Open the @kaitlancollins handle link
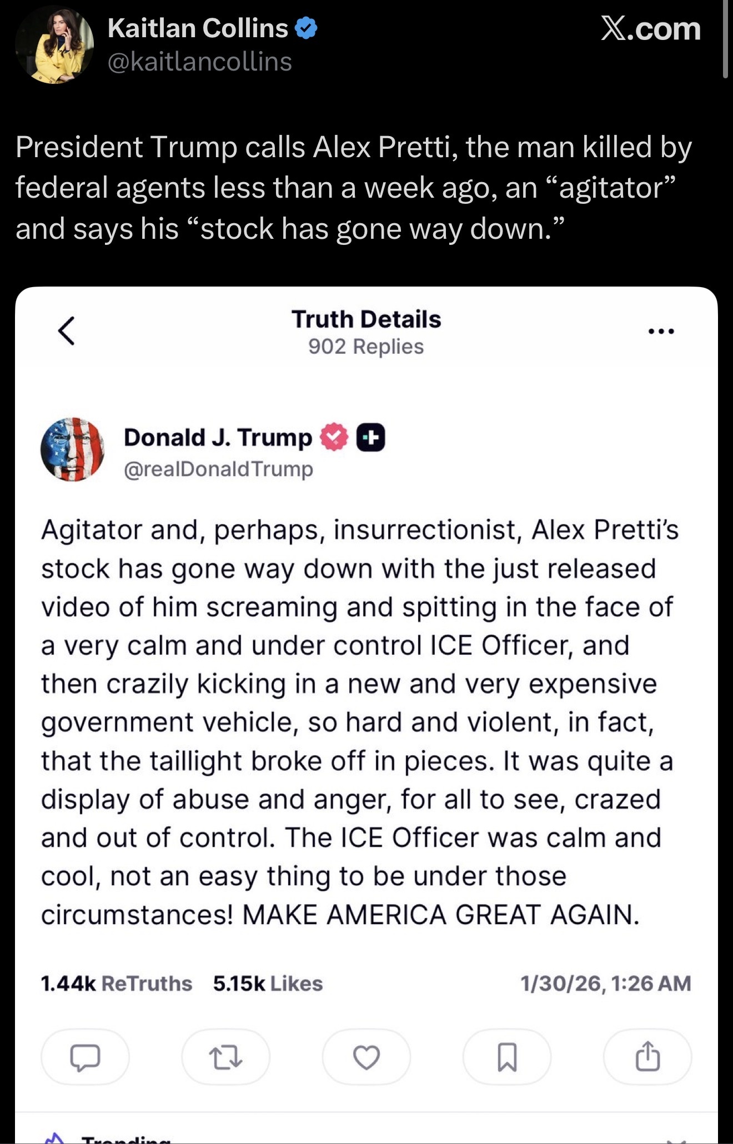This screenshot has width=733, height=1144. coord(199,62)
